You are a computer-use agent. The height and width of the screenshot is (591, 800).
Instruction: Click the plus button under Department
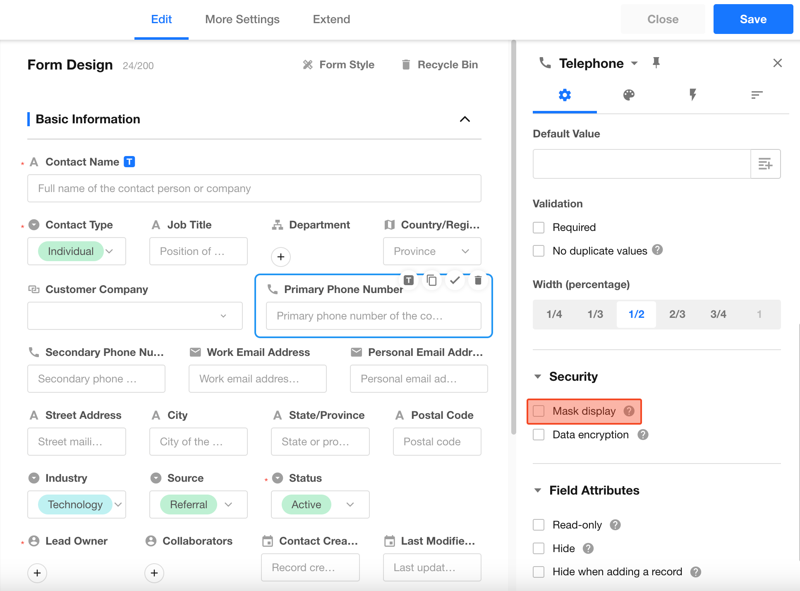pyautogui.click(x=280, y=257)
